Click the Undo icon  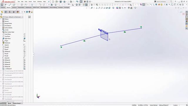(x=77, y=1)
